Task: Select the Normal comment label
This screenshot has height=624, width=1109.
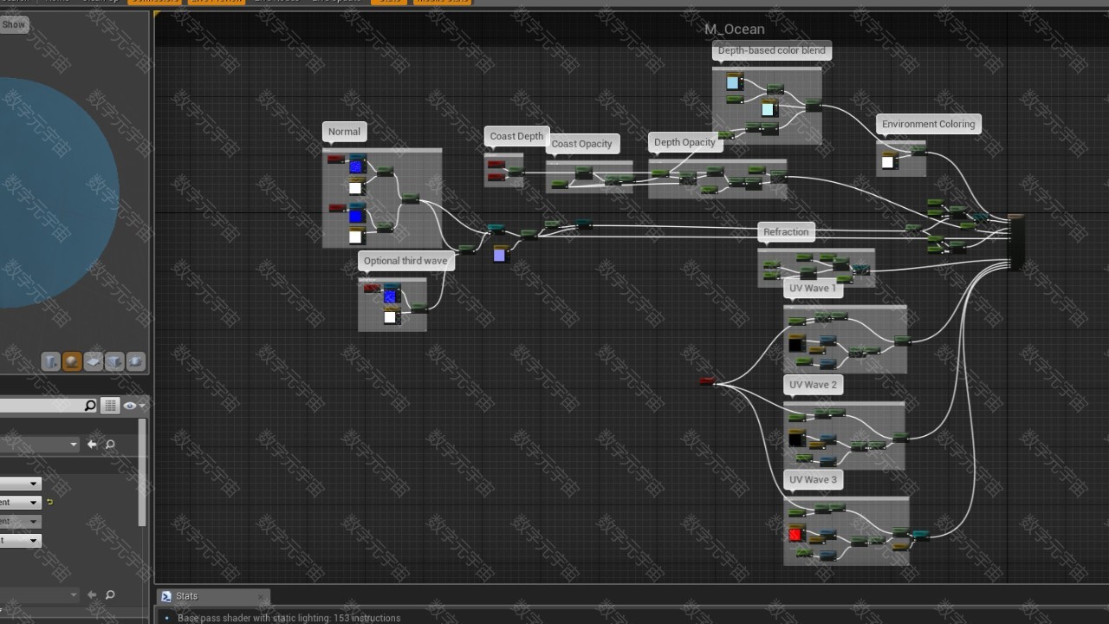Action: click(344, 132)
